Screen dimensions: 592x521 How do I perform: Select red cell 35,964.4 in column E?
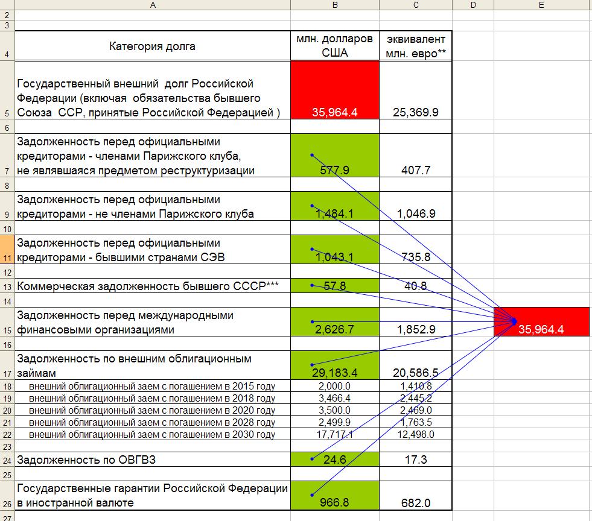tap(541, 322)
